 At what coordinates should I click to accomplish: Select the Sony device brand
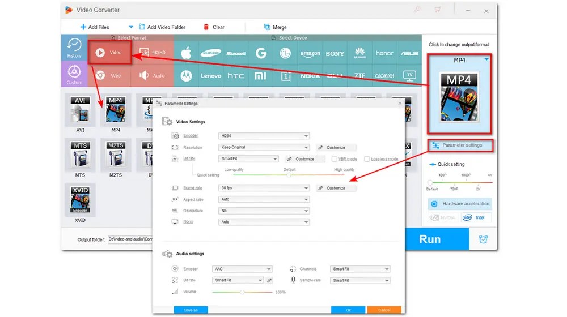[335, 53]
